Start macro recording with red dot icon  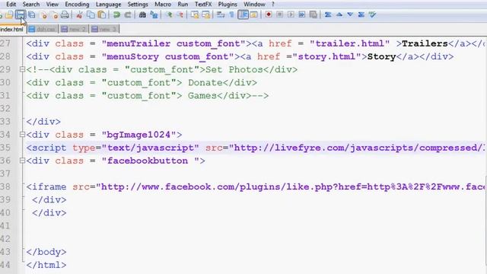[x=269, y=14]
